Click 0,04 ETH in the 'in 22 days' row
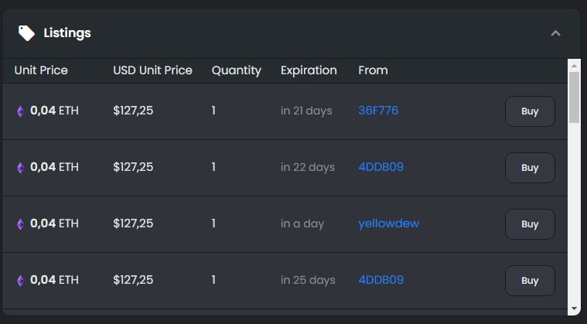Image resolution: width=587 pixels, height=324 pixels. (54, 167)
